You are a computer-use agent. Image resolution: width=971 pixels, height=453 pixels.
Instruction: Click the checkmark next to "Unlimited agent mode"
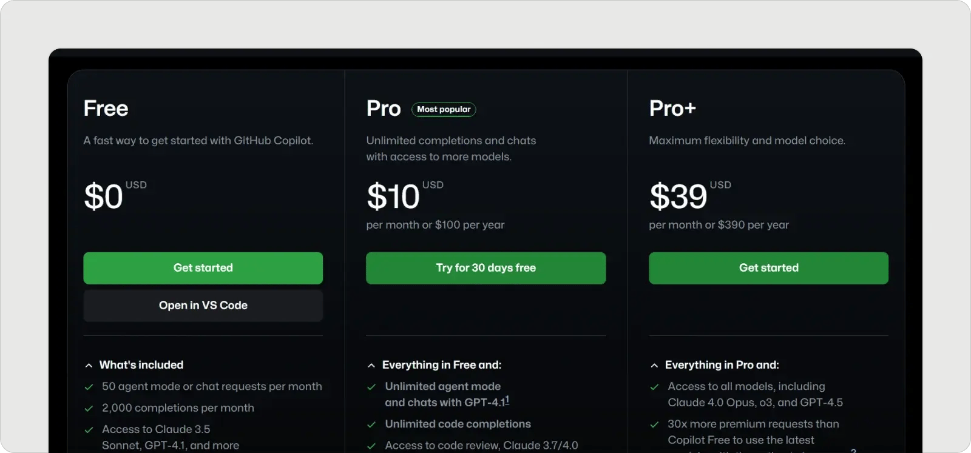[x=370, y=386]
